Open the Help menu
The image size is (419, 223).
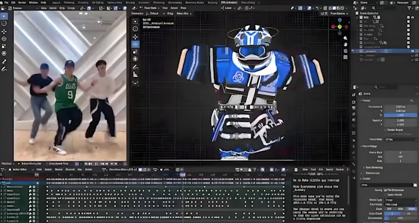coord(43,2)
